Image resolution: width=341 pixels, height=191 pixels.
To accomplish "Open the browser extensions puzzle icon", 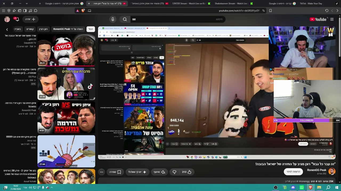I will [x=35, y=11].
